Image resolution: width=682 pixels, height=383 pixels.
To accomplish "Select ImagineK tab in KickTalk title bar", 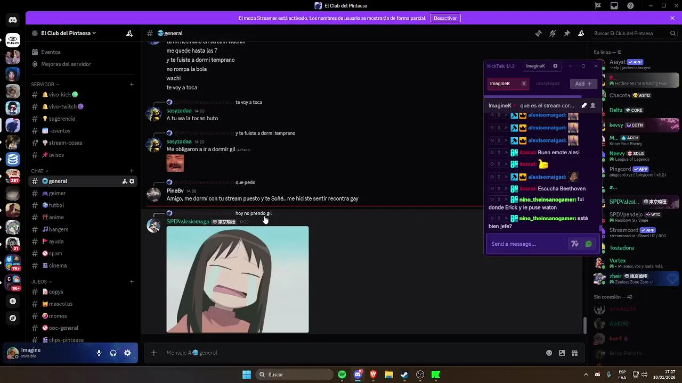I will 535,66.
